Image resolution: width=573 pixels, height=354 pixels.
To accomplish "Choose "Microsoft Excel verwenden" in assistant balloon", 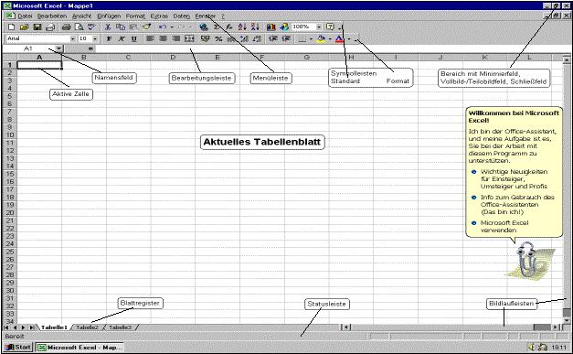I will point(504,226).
